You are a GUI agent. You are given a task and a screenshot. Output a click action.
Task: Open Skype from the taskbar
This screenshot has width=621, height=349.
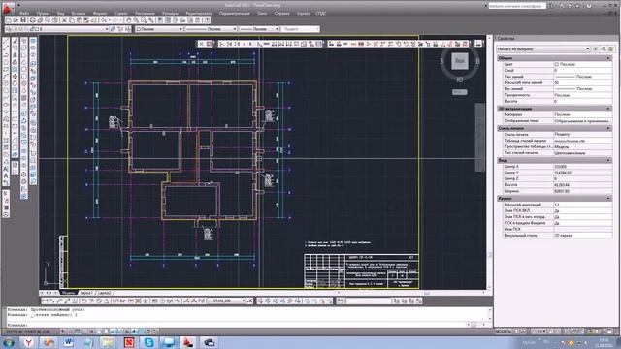pyautogui.click(x=148, y=342)
